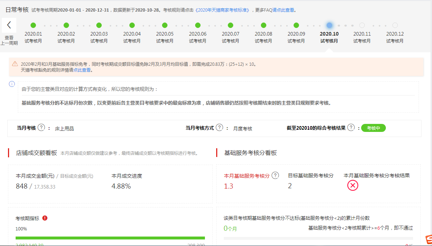Viewport: 432px width, 246px height.
Task: Select the 2020.09 timeline month
Action: (x=296, y=25)
